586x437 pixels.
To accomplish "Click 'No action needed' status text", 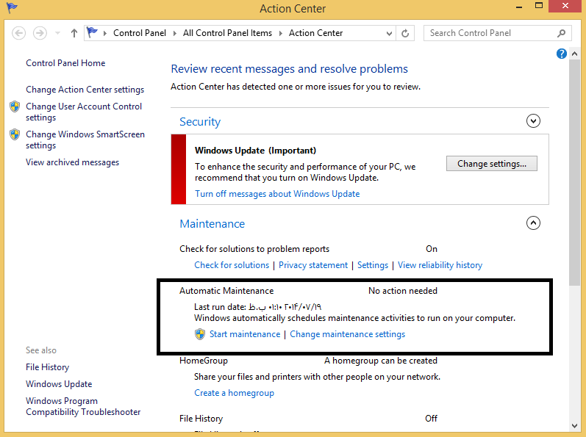I will (x=402, y=291).
